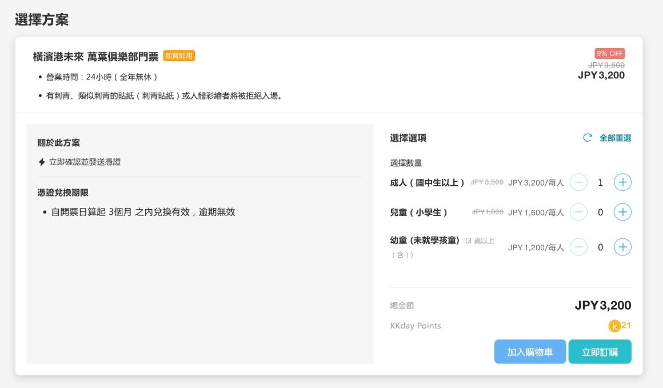Viewport: 663px width, 388px height.
Task: Click 加入購物車 add to cart button
Action: pos(530,351)
